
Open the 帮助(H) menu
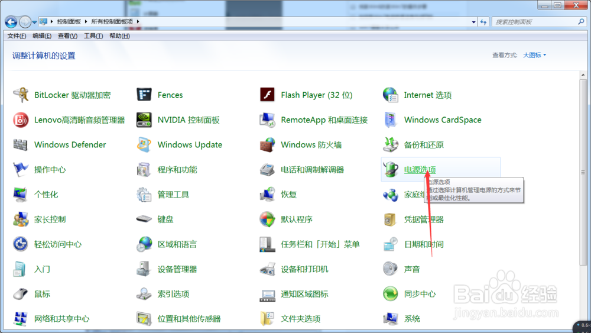[119, 36]
